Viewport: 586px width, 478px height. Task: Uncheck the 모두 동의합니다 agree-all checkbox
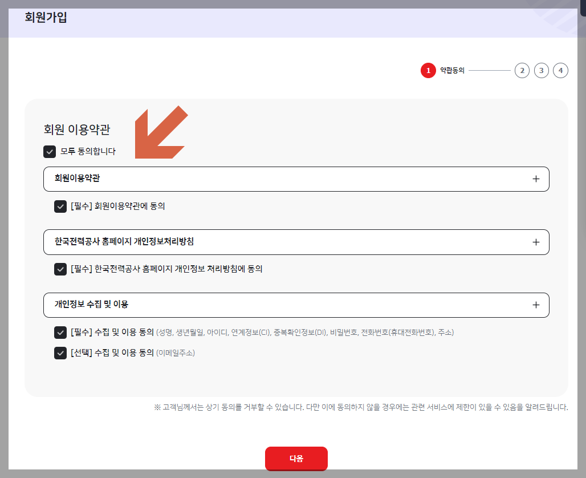pyautogui.click(x=48, y=152)
